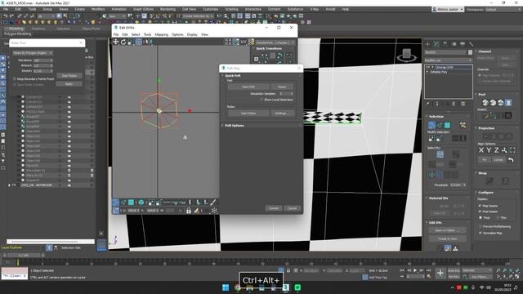Screen dimensions: 523x294
Task: Click the Create tab plus icon in command panel
Action: tap(428, 44)
